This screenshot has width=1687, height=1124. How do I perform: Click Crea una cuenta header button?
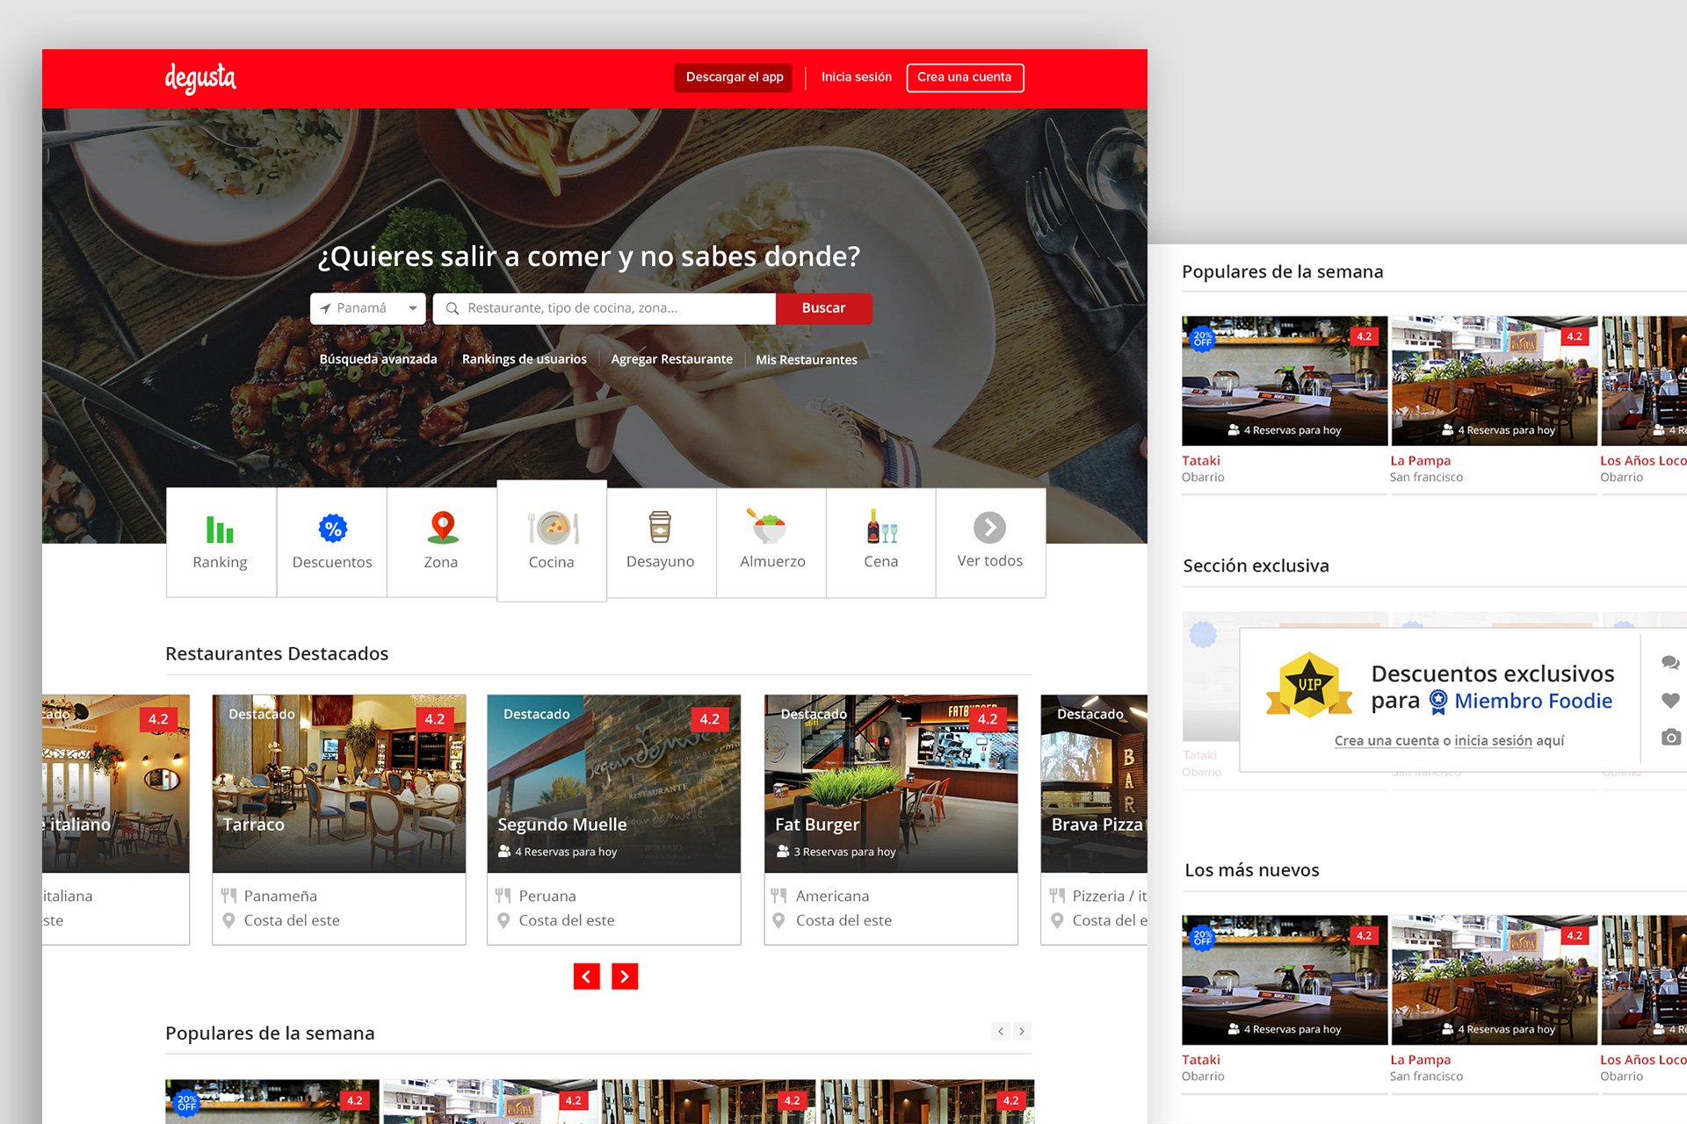(x=964, y=77)
